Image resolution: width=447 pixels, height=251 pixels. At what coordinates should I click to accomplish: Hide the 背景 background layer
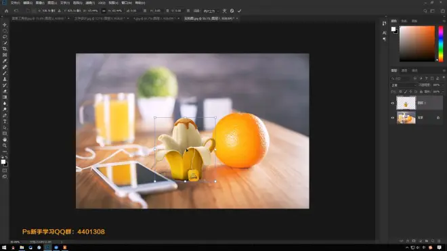393,118
